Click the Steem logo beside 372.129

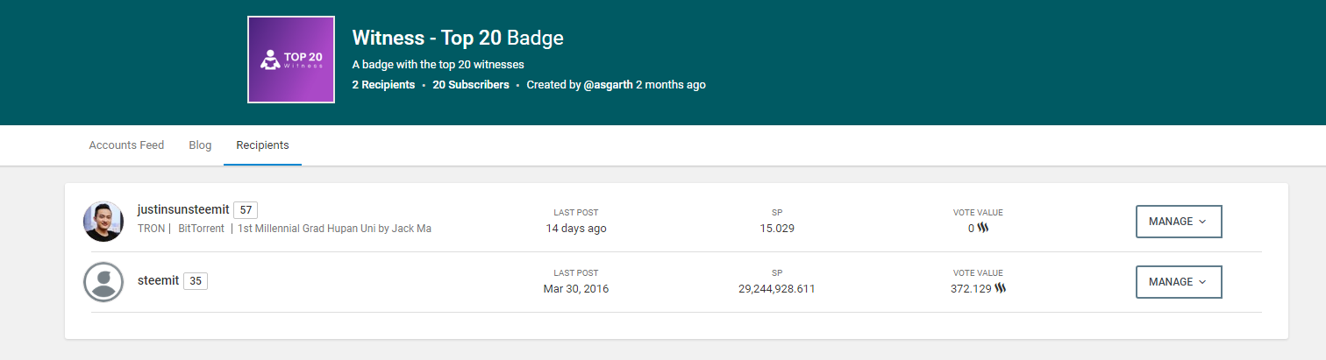coord(1000,289)
